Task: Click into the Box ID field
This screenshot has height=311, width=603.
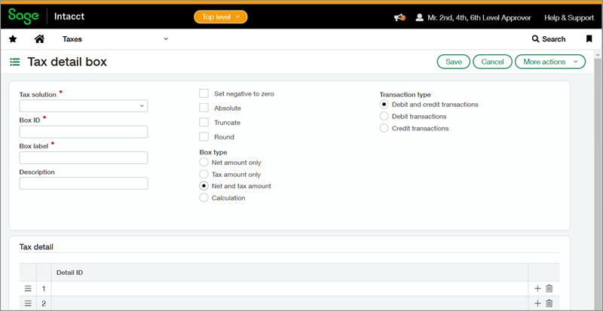Action: [83, 132]
